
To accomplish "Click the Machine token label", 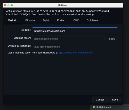I will (x=22, y=38).
